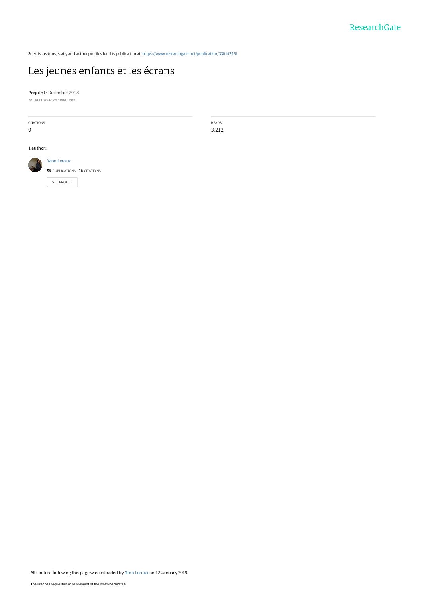Click the SEE PROFILE button
Viewport: 422px width, 597px height.
[x=62, y=182]
